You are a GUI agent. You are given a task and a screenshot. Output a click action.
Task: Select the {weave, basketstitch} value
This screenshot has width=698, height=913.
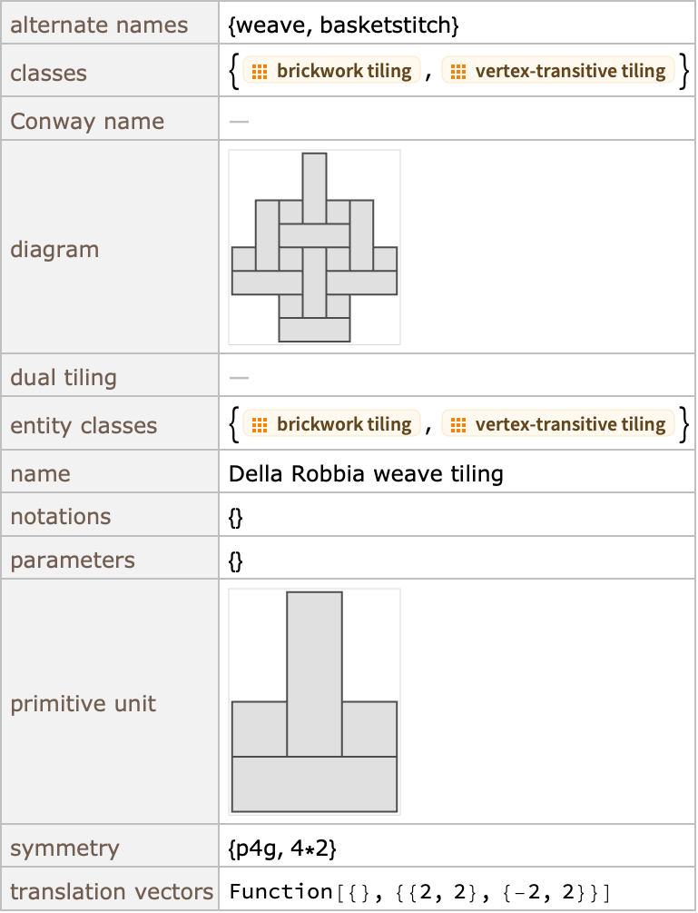coord(344,25)
